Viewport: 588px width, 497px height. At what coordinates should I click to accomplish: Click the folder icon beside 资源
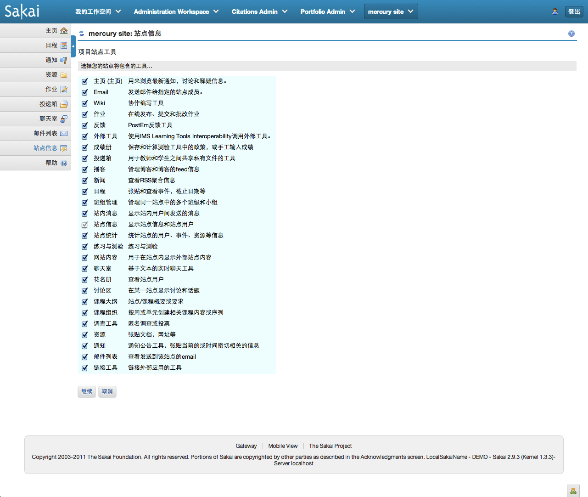[x=64, y=75]
